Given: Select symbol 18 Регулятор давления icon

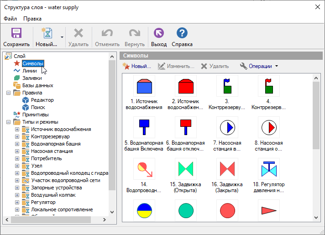Looking at the screenshot, I should coord(268,169).
